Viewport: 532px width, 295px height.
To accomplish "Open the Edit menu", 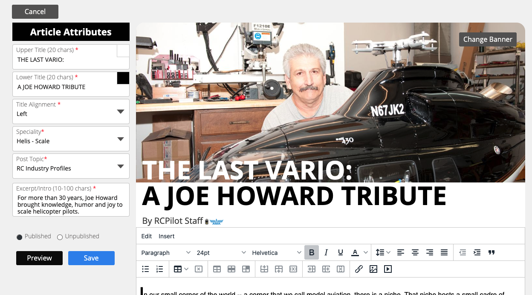I will pyautogui.click(x=147, y=236).
